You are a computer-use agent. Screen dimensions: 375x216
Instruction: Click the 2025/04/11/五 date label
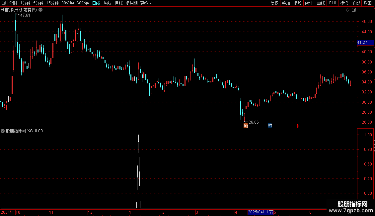[261, 212]
